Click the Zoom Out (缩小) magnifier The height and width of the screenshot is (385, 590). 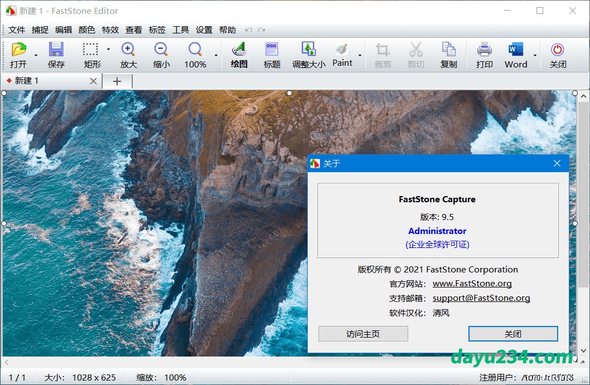pyautogui.click(x=161, y=50)
